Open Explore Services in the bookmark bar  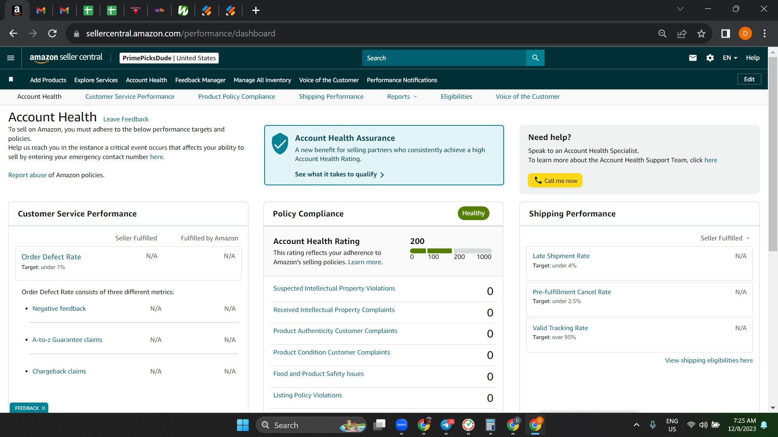(96, 80)
